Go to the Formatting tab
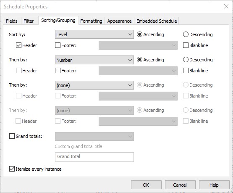 point(91,21)
